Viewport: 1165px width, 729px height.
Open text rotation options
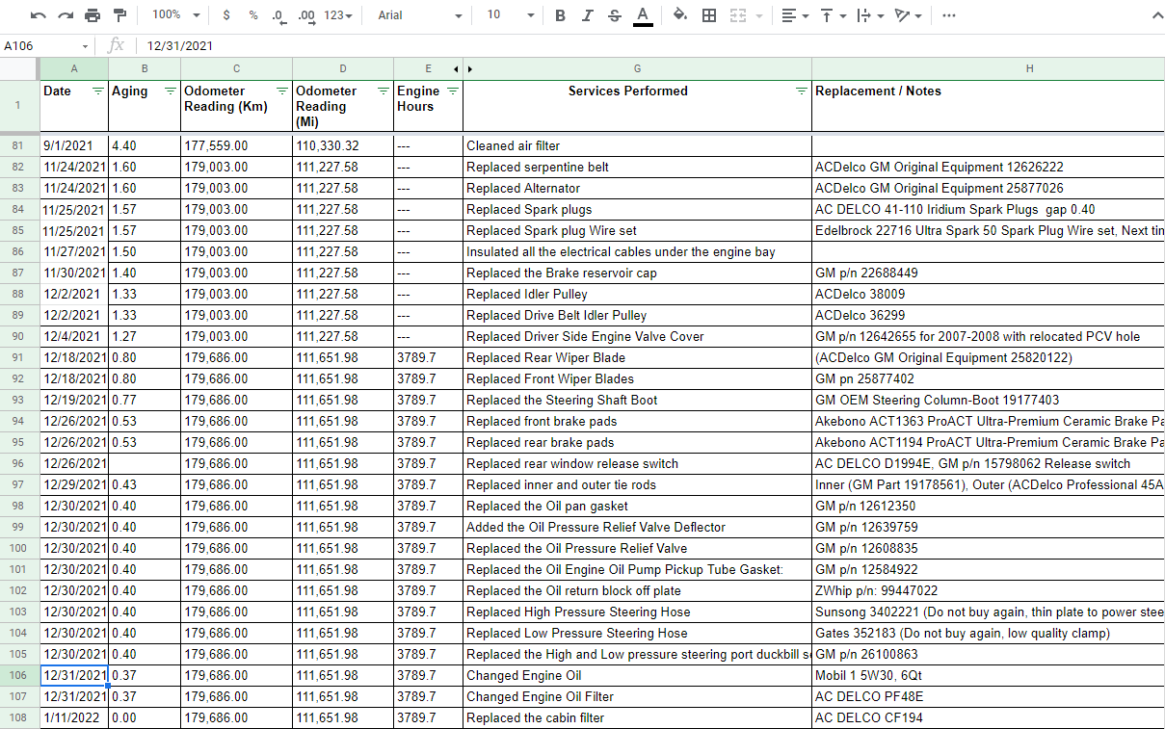click(907, 15)
